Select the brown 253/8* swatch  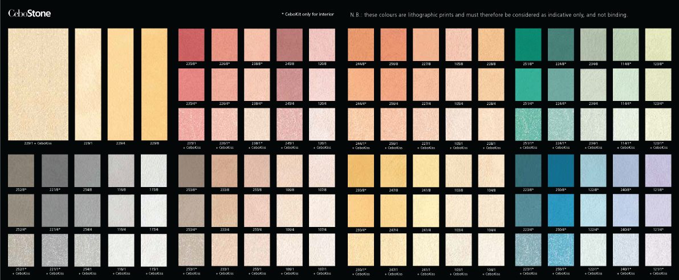pos(192,169)
